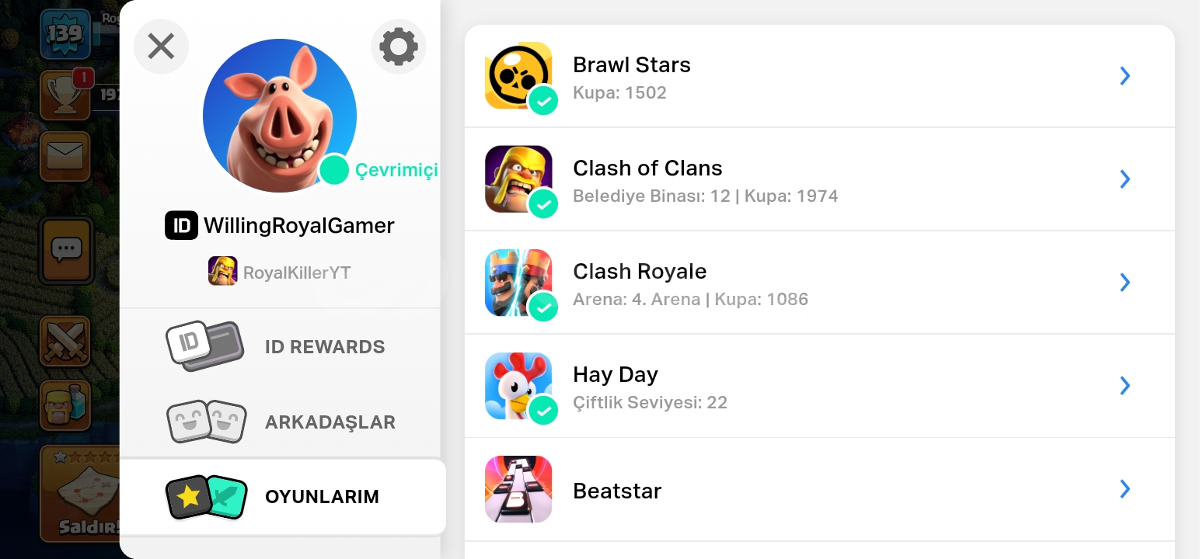1200x559 pixels.
Task: Open the Brawl Stars game icon
Action: click(x=518, y=75)
